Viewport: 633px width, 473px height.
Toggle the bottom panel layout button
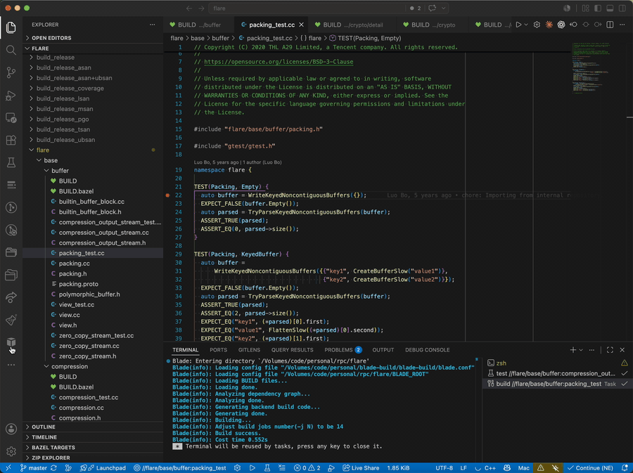(x=610, y=8)
